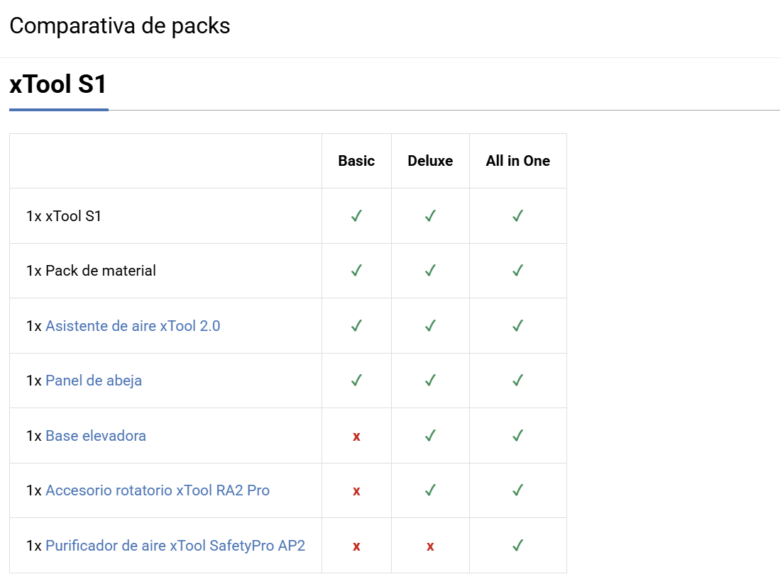The image size is (780, 579).
Task: Visit Purificador de aire xTool SafetyPro AP2 link
Action: (175, 546)
